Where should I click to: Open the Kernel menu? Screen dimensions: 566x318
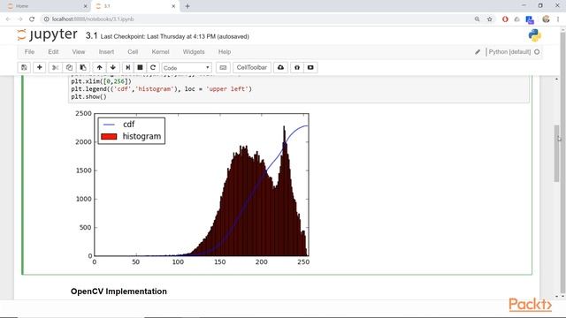click(160, 52)
